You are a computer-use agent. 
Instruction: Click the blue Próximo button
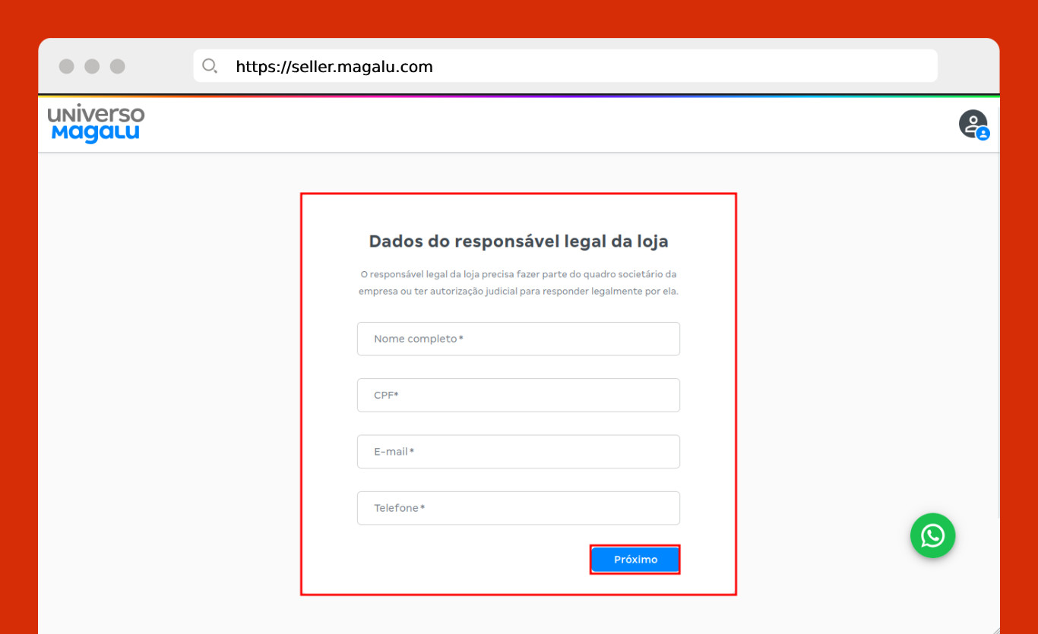(x=635, y=560)
